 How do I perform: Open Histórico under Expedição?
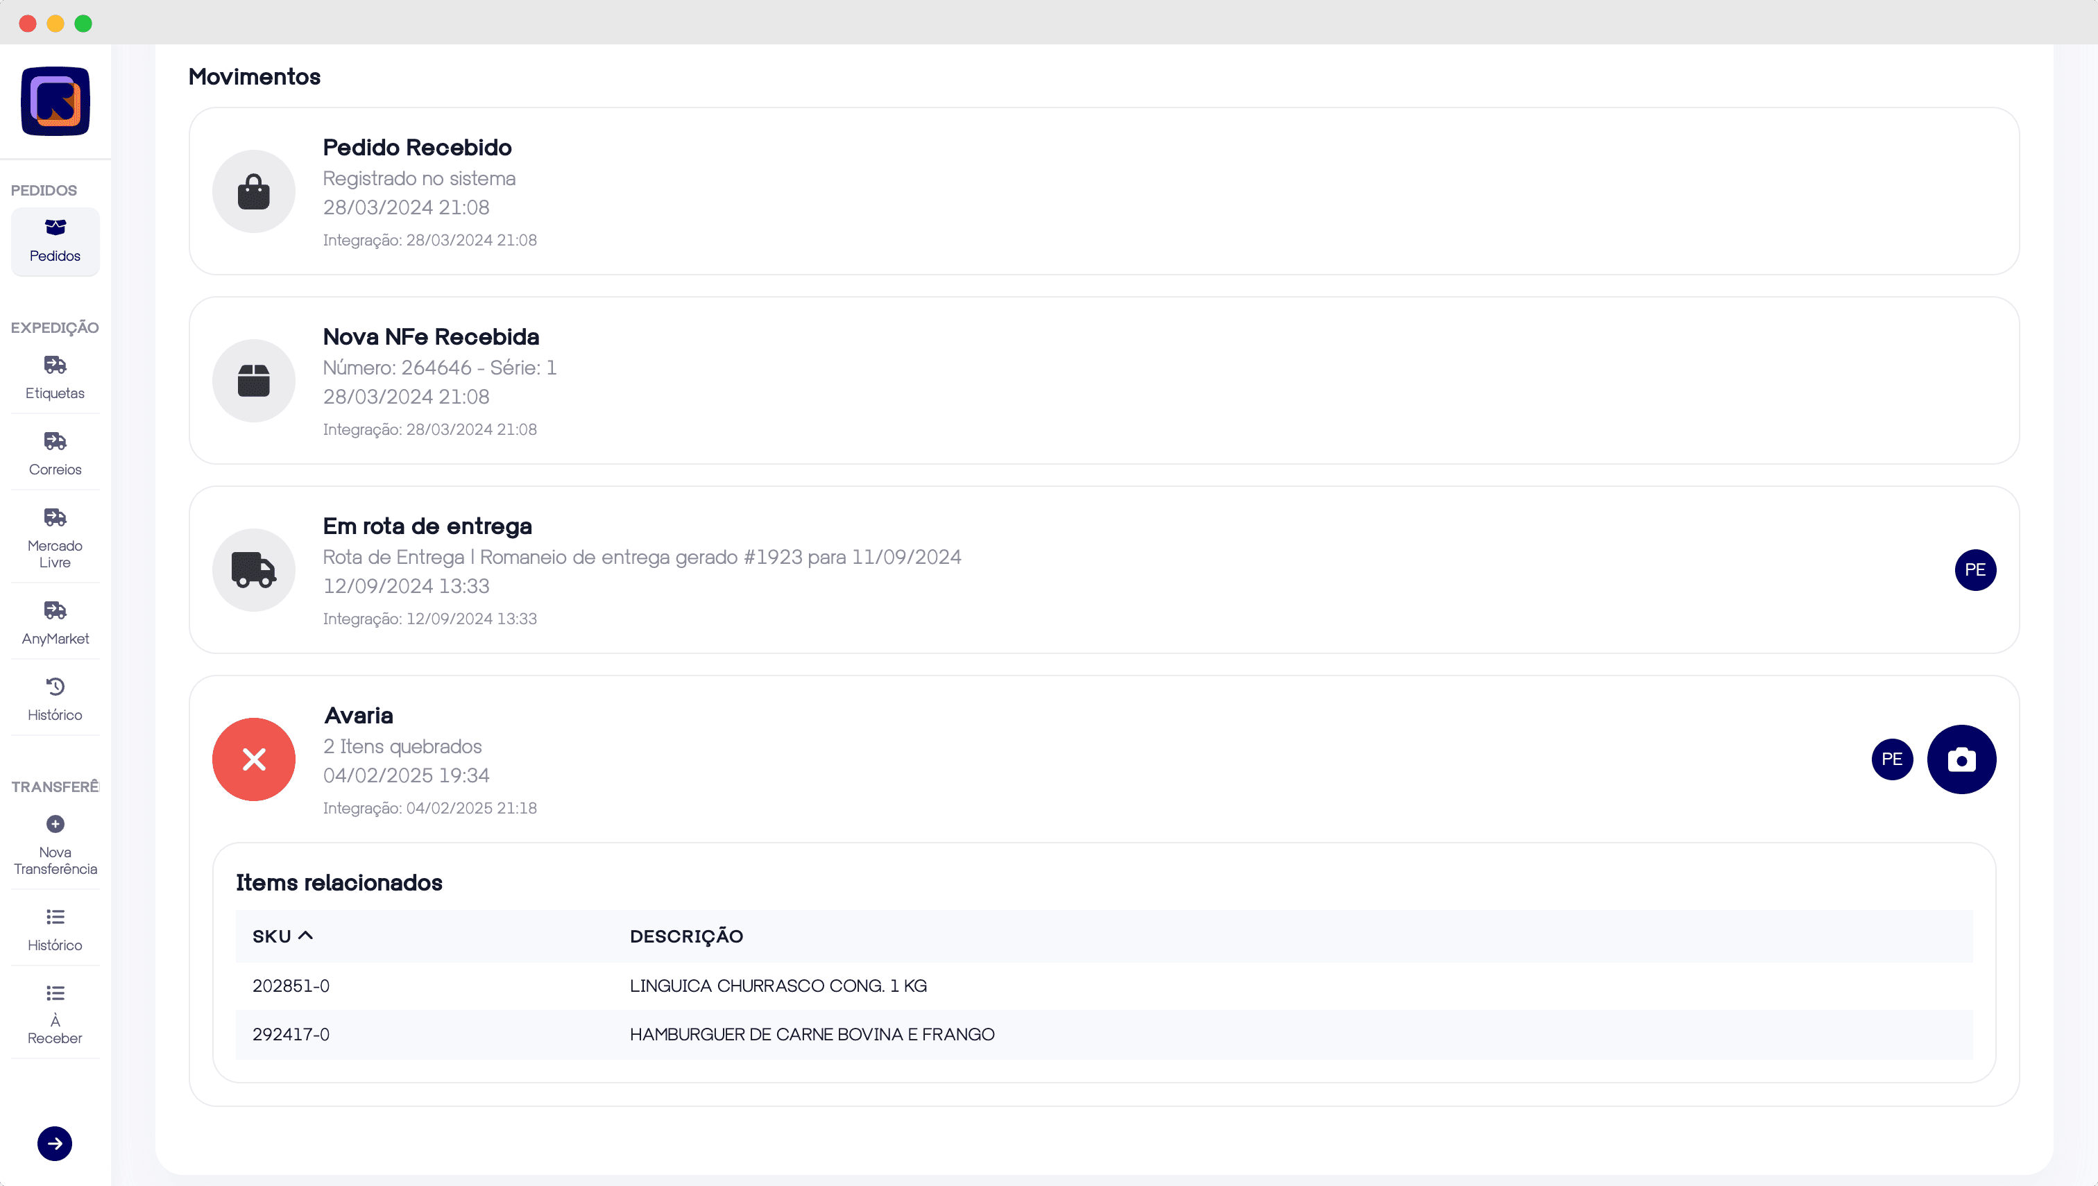click(56, 699)
